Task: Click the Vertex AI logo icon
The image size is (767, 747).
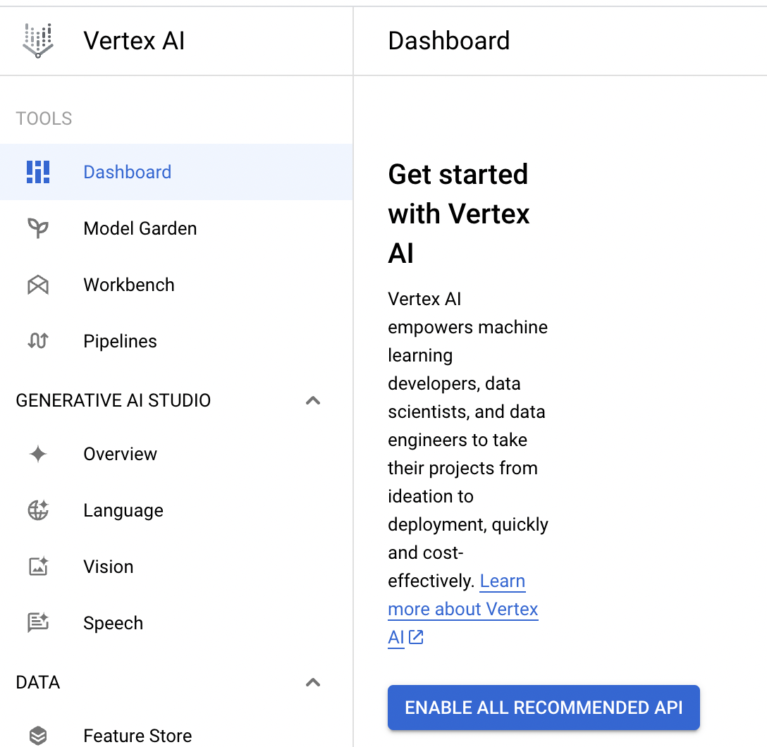Action: click(x=38, y=40)
